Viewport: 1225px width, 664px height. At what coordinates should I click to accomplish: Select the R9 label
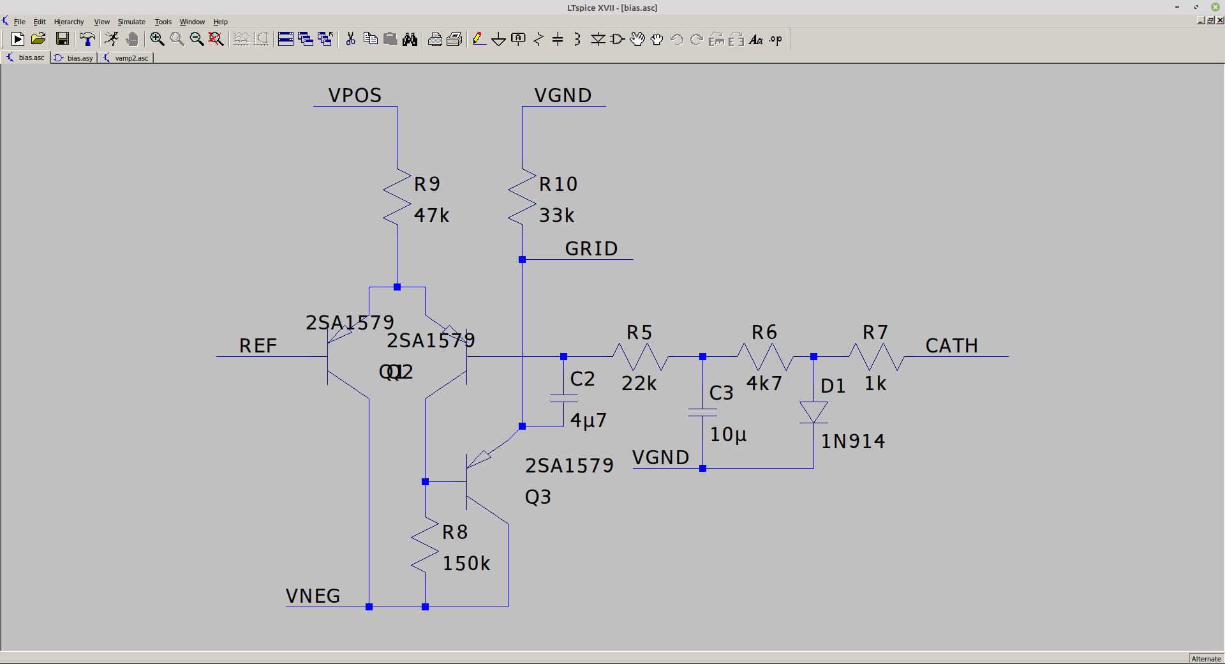427,184
